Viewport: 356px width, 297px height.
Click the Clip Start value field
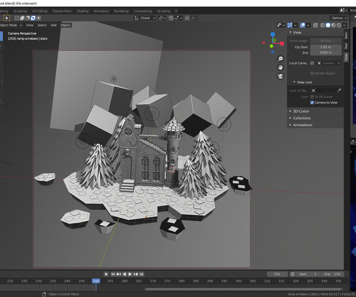pyautogui.click(x=325, y=46)
